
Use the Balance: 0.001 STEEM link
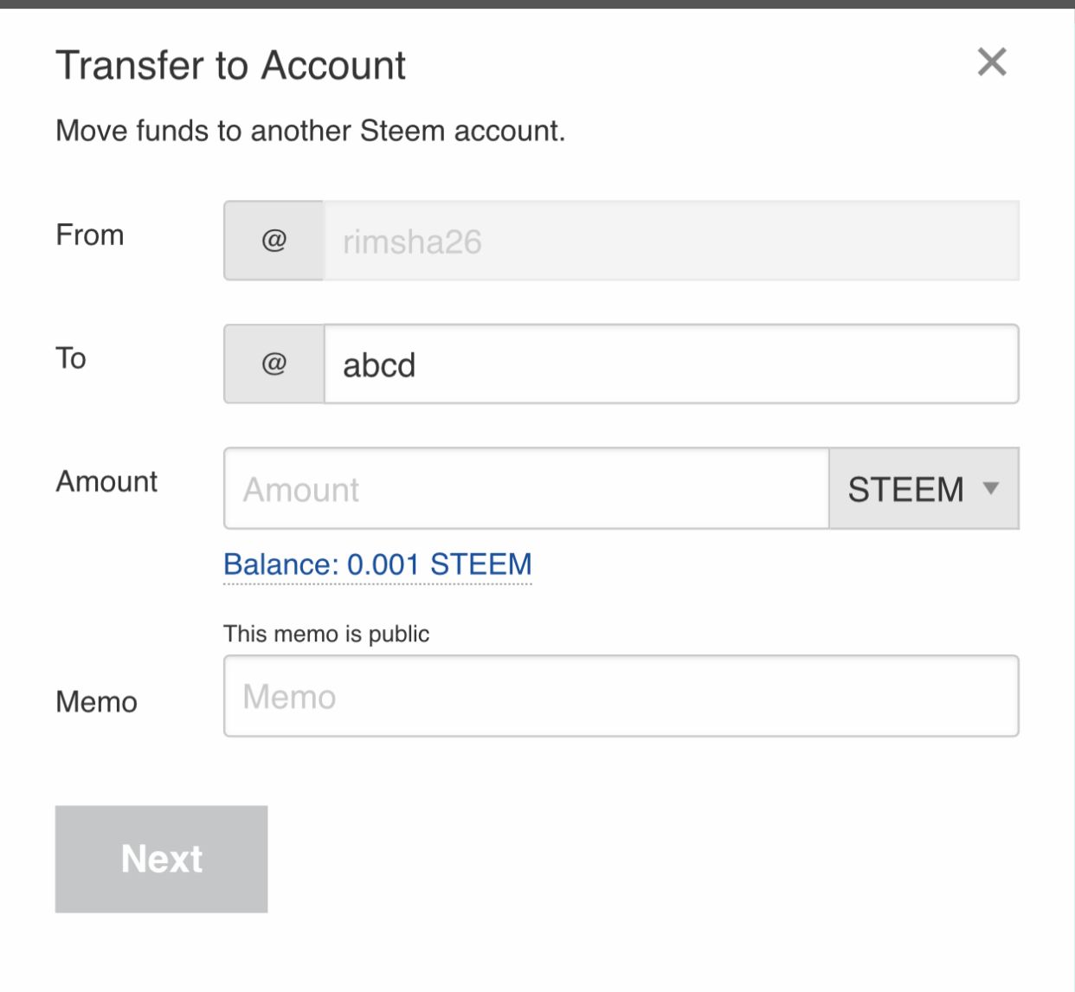pos(377,564)
